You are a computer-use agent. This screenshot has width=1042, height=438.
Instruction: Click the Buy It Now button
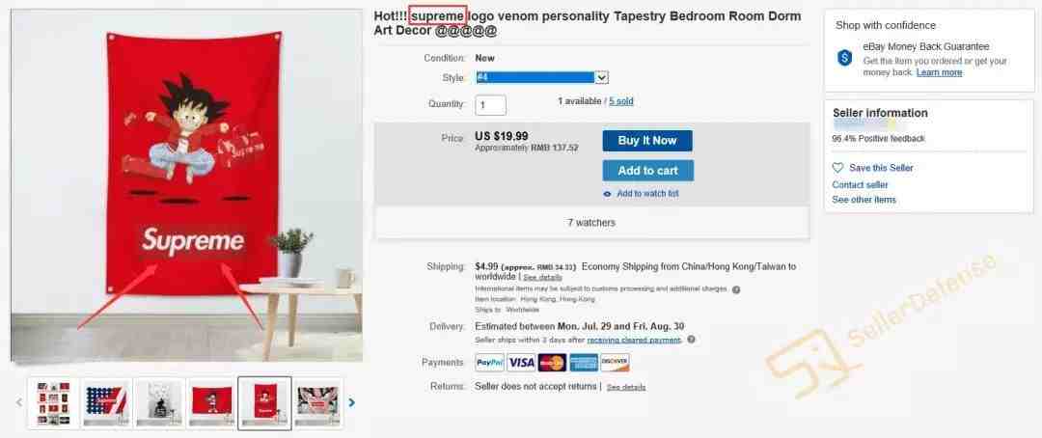(647, 141)
